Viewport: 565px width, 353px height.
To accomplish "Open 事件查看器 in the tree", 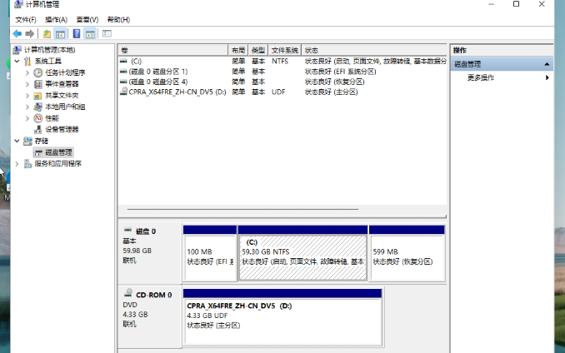I will click(62, 84).
